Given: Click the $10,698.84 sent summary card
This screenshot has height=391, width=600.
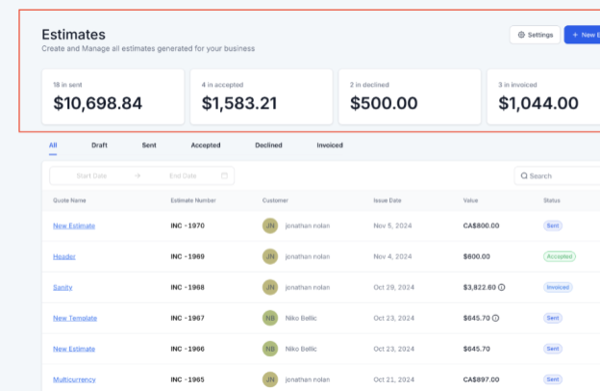Looking at the screenshot, I should (x=112, y=96).
